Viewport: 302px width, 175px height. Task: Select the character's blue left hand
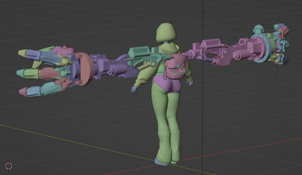135,89
